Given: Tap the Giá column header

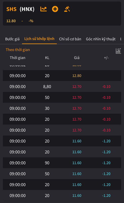Looking at the screenshot, I should click(77, 58).
